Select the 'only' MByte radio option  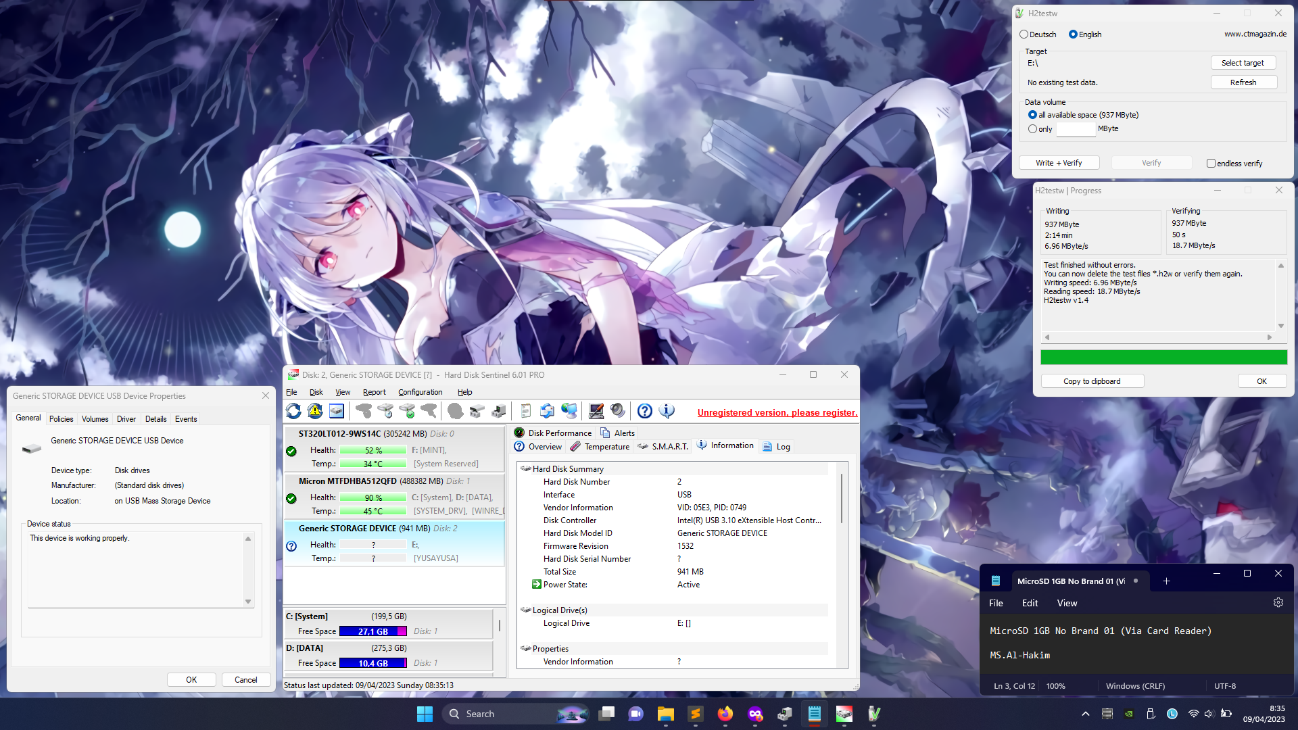pyautogui.click(x=1032, y=129)
